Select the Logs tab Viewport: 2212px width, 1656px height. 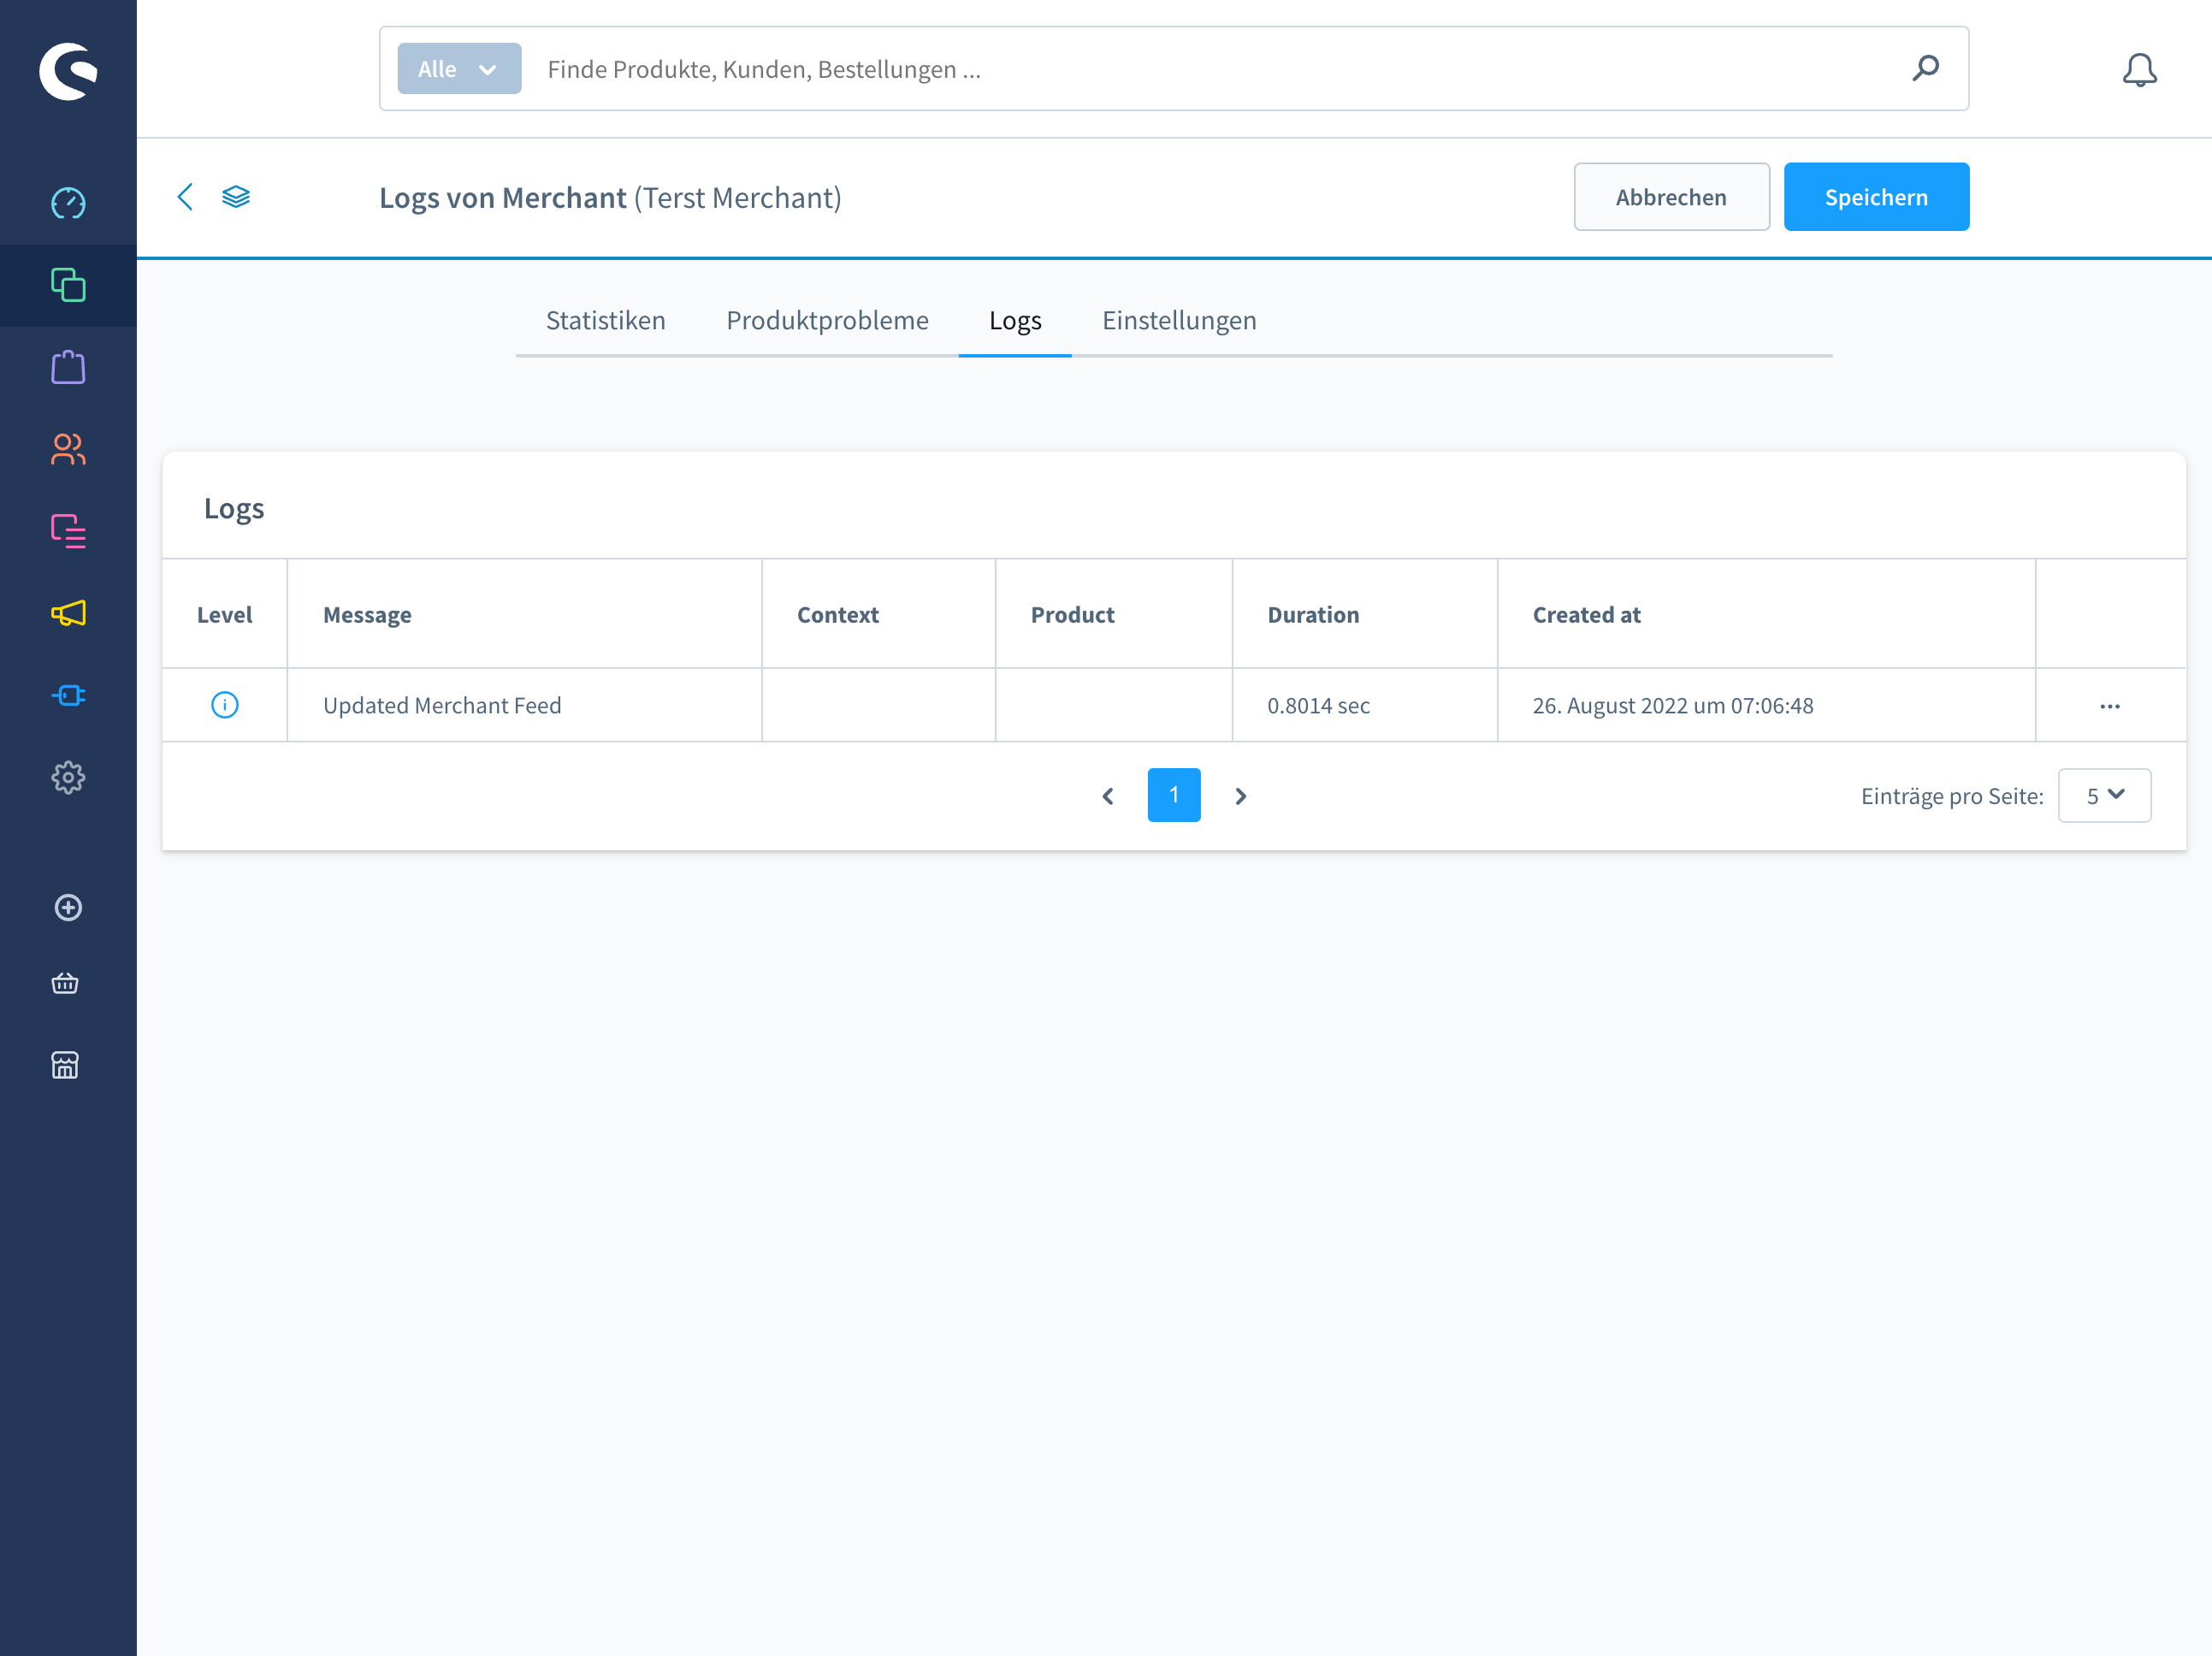(1015, 320)
